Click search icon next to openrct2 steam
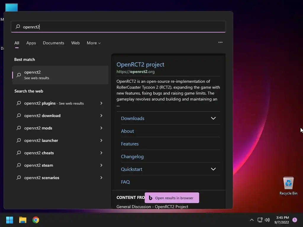 tap(19, 165)
